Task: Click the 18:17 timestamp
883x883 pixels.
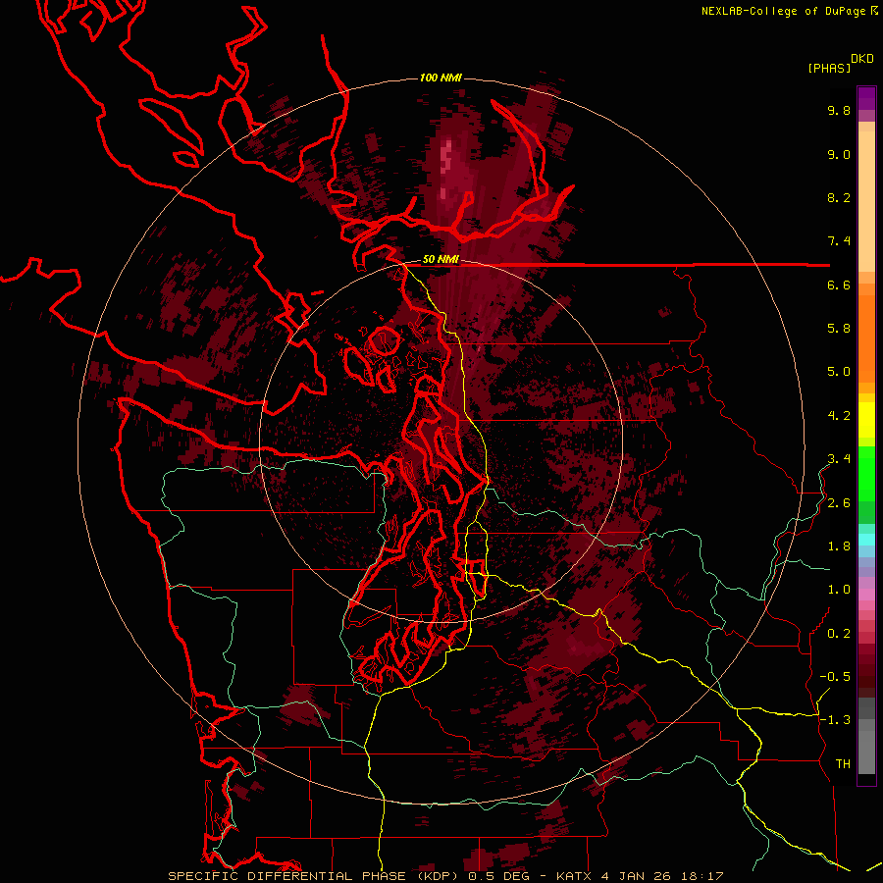Action: (701, 876)
